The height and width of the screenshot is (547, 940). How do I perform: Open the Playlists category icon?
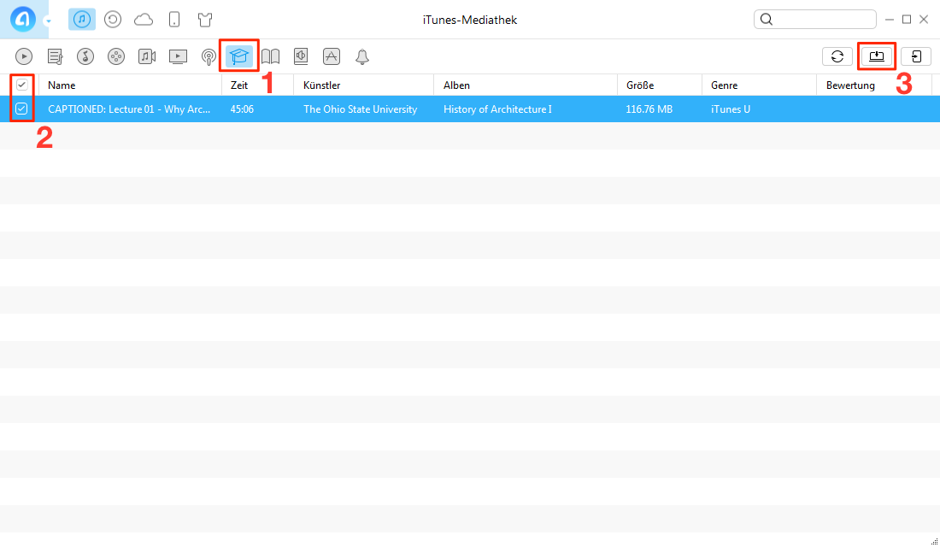tap(56, 56)
